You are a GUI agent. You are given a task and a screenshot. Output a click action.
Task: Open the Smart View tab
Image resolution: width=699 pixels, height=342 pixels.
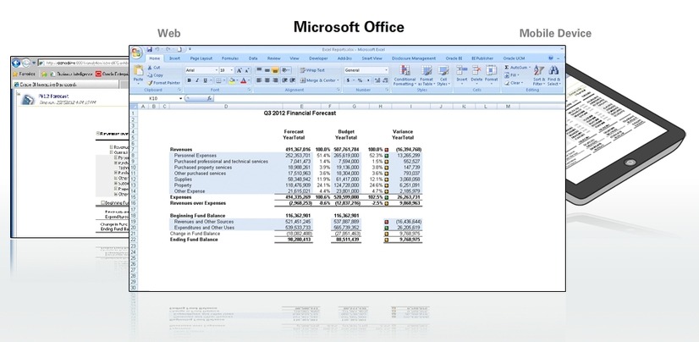tap(372, 58)
